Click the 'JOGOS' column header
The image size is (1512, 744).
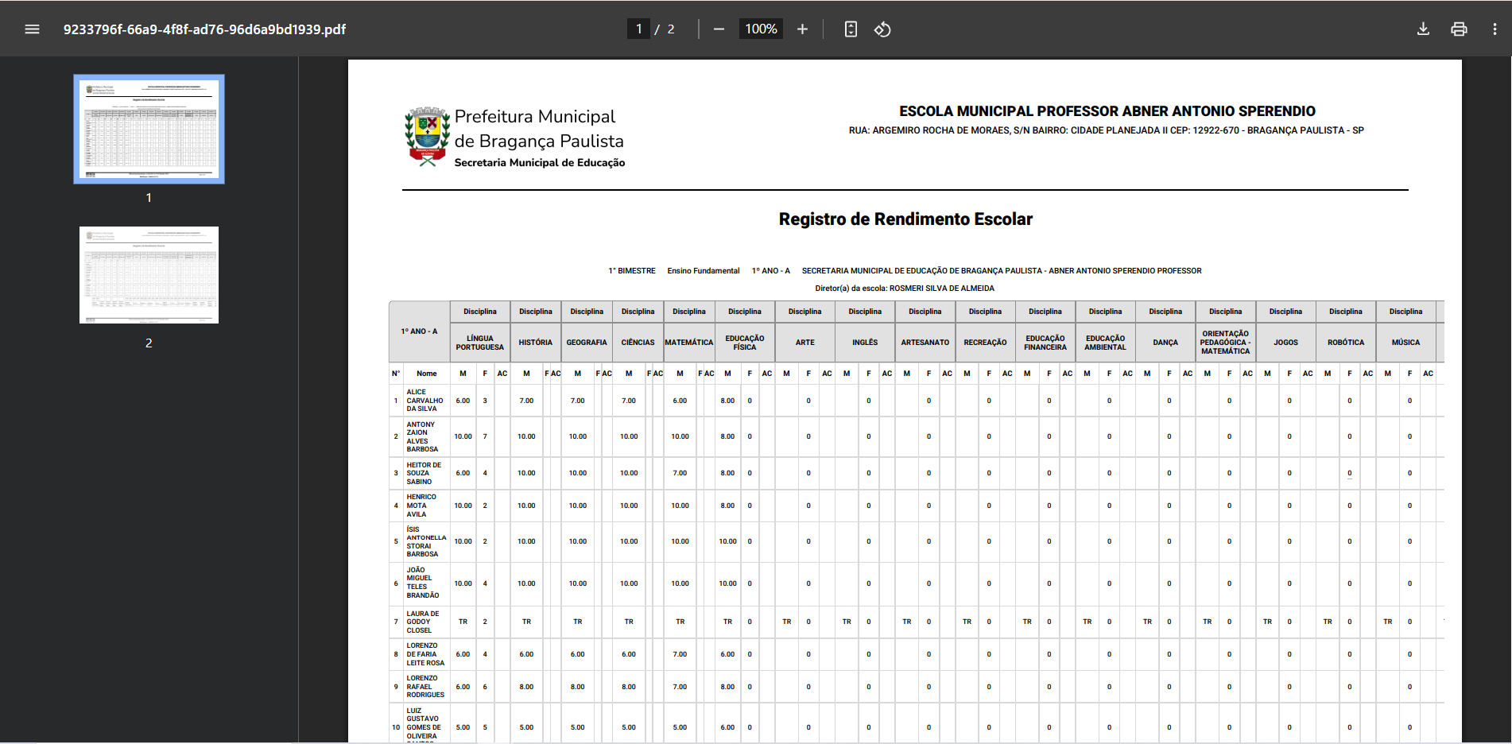point(1285,343)
